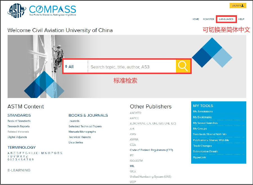Select Code of Federal Regulations publisher

pyautogui.click(x=151, y=150)
